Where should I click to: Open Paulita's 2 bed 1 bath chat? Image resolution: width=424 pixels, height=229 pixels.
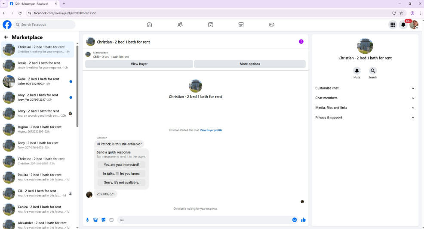[37, 177]
